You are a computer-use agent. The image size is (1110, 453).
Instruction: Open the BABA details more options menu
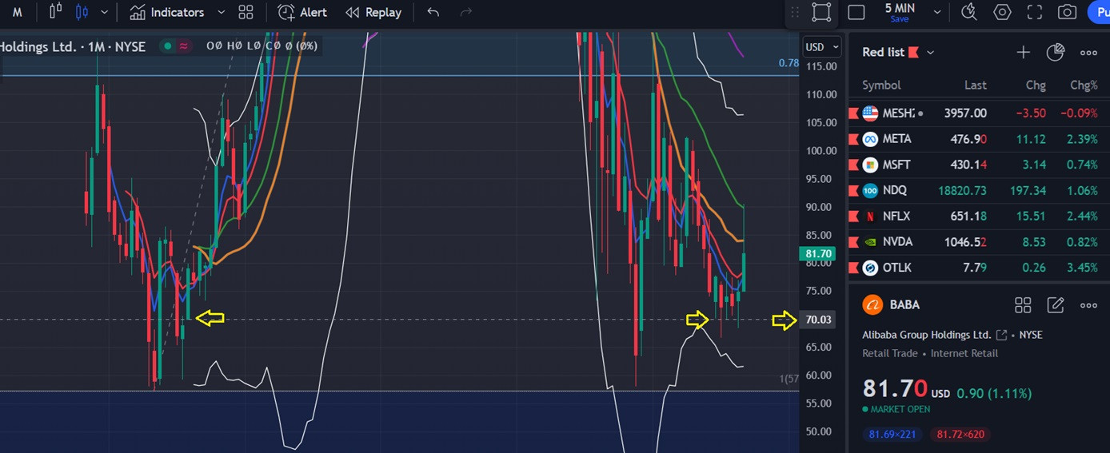(1088, 305)
